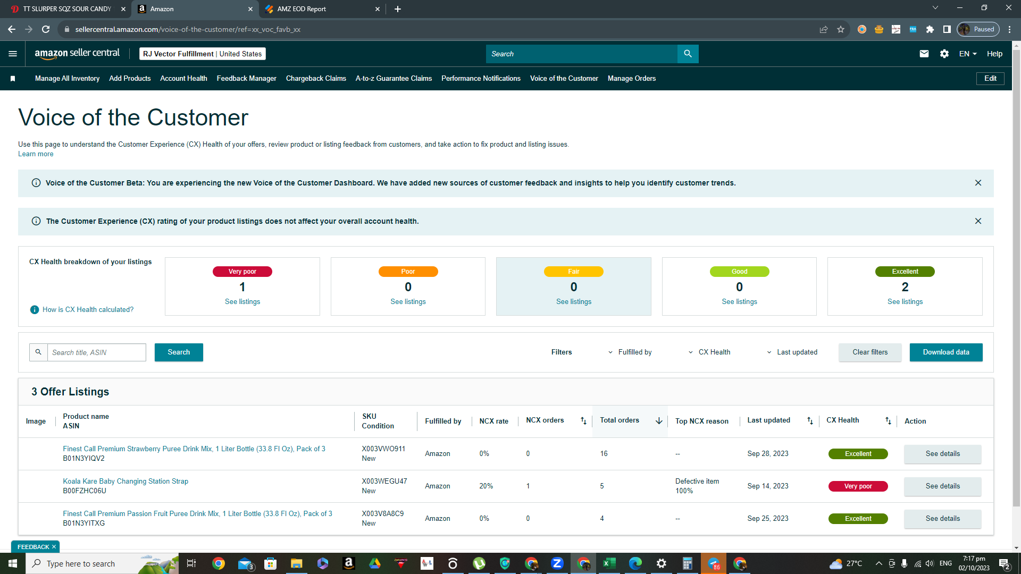Open Windows Start menu

pyautogui.click(x=13, y=563)
